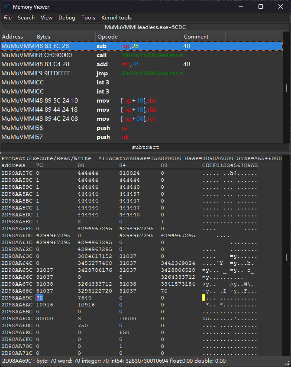Select the sub rsp,28 instruction row
Screen dimensions: 291x367
pyautogui.click(x=142, y=46)
